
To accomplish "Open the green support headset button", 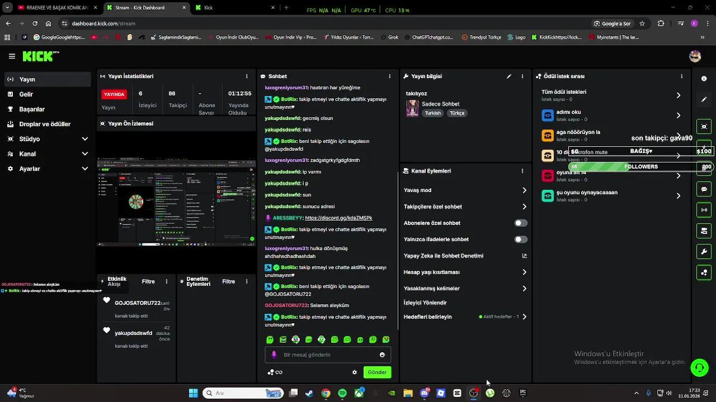I will click(699, 367).
